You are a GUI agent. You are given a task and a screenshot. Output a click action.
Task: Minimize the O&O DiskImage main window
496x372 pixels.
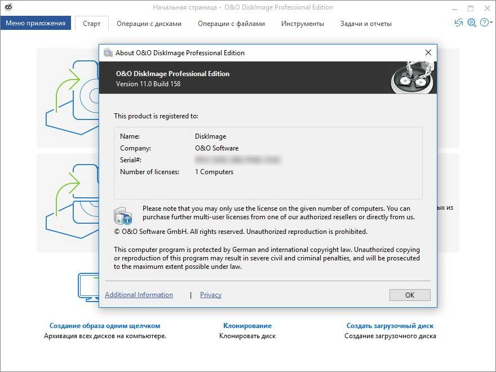point(454,8)
